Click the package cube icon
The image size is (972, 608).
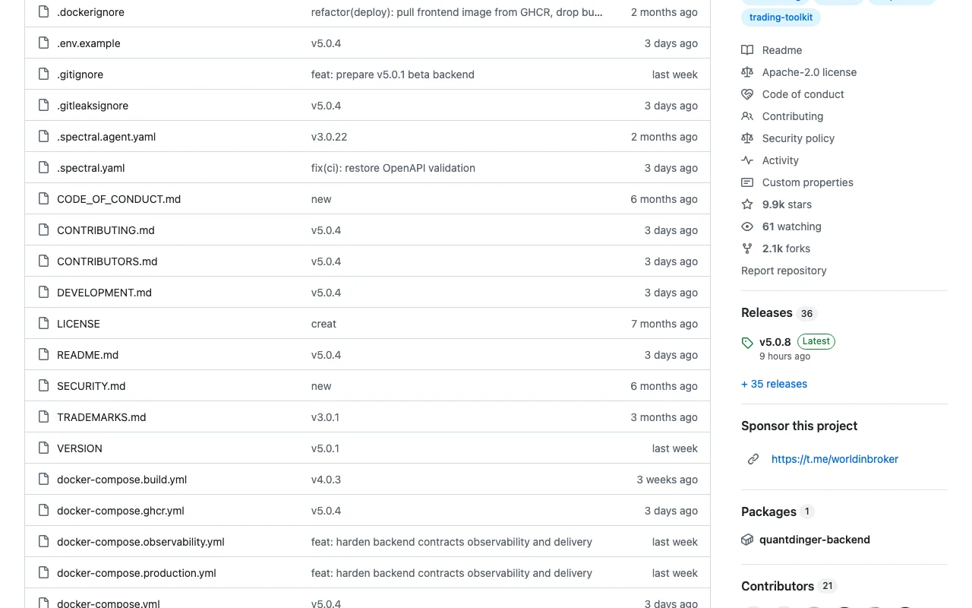click(747, 540)
